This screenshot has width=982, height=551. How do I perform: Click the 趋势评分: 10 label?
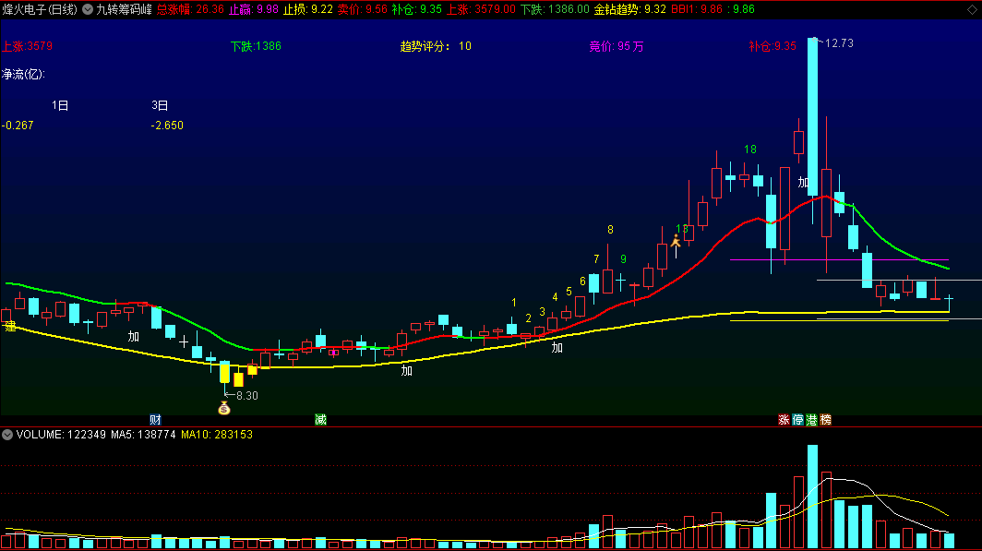point(436,46)
